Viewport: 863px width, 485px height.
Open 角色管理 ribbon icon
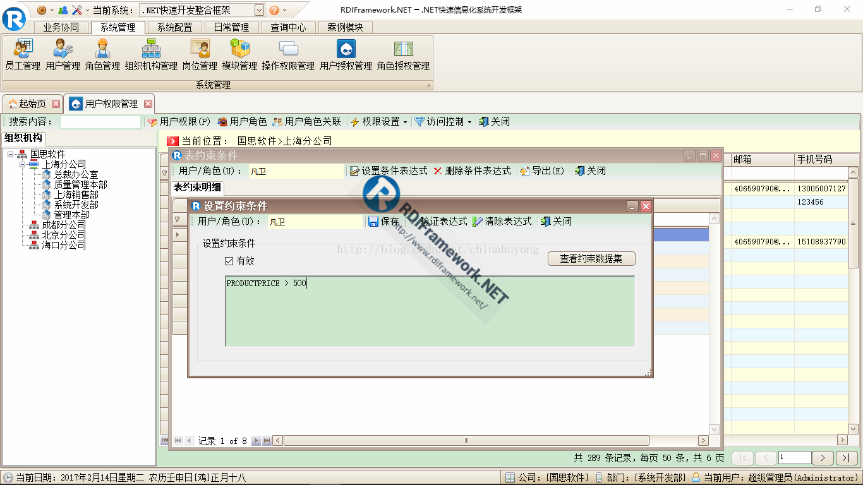coord(102,55)
